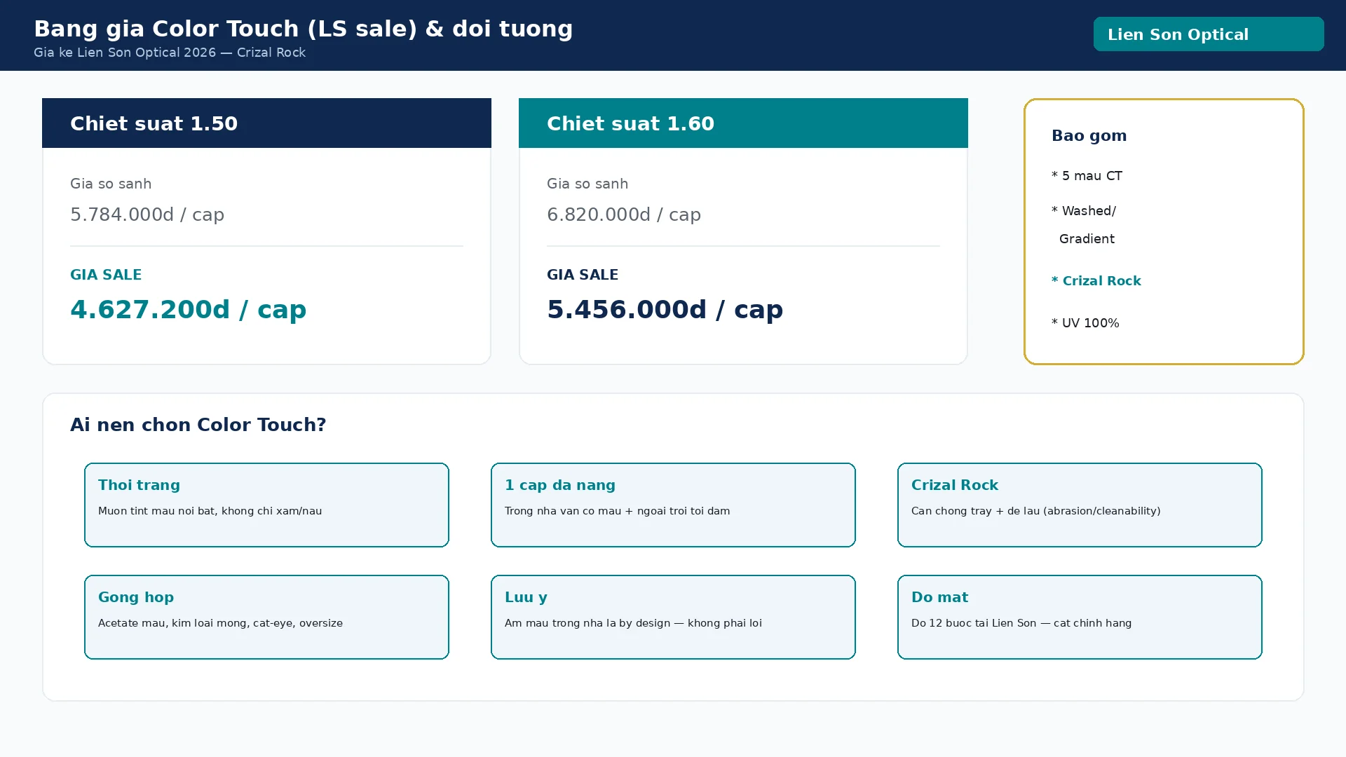Click the '* 5 mau CT' item
Viewport: 1346px width, 757px height.
coord(1087,176)
